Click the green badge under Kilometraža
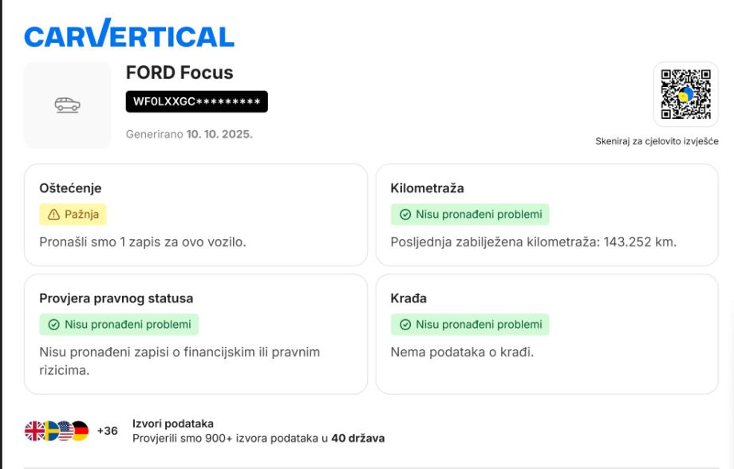Viewport: 734px width, 469px height. point(469,215)
